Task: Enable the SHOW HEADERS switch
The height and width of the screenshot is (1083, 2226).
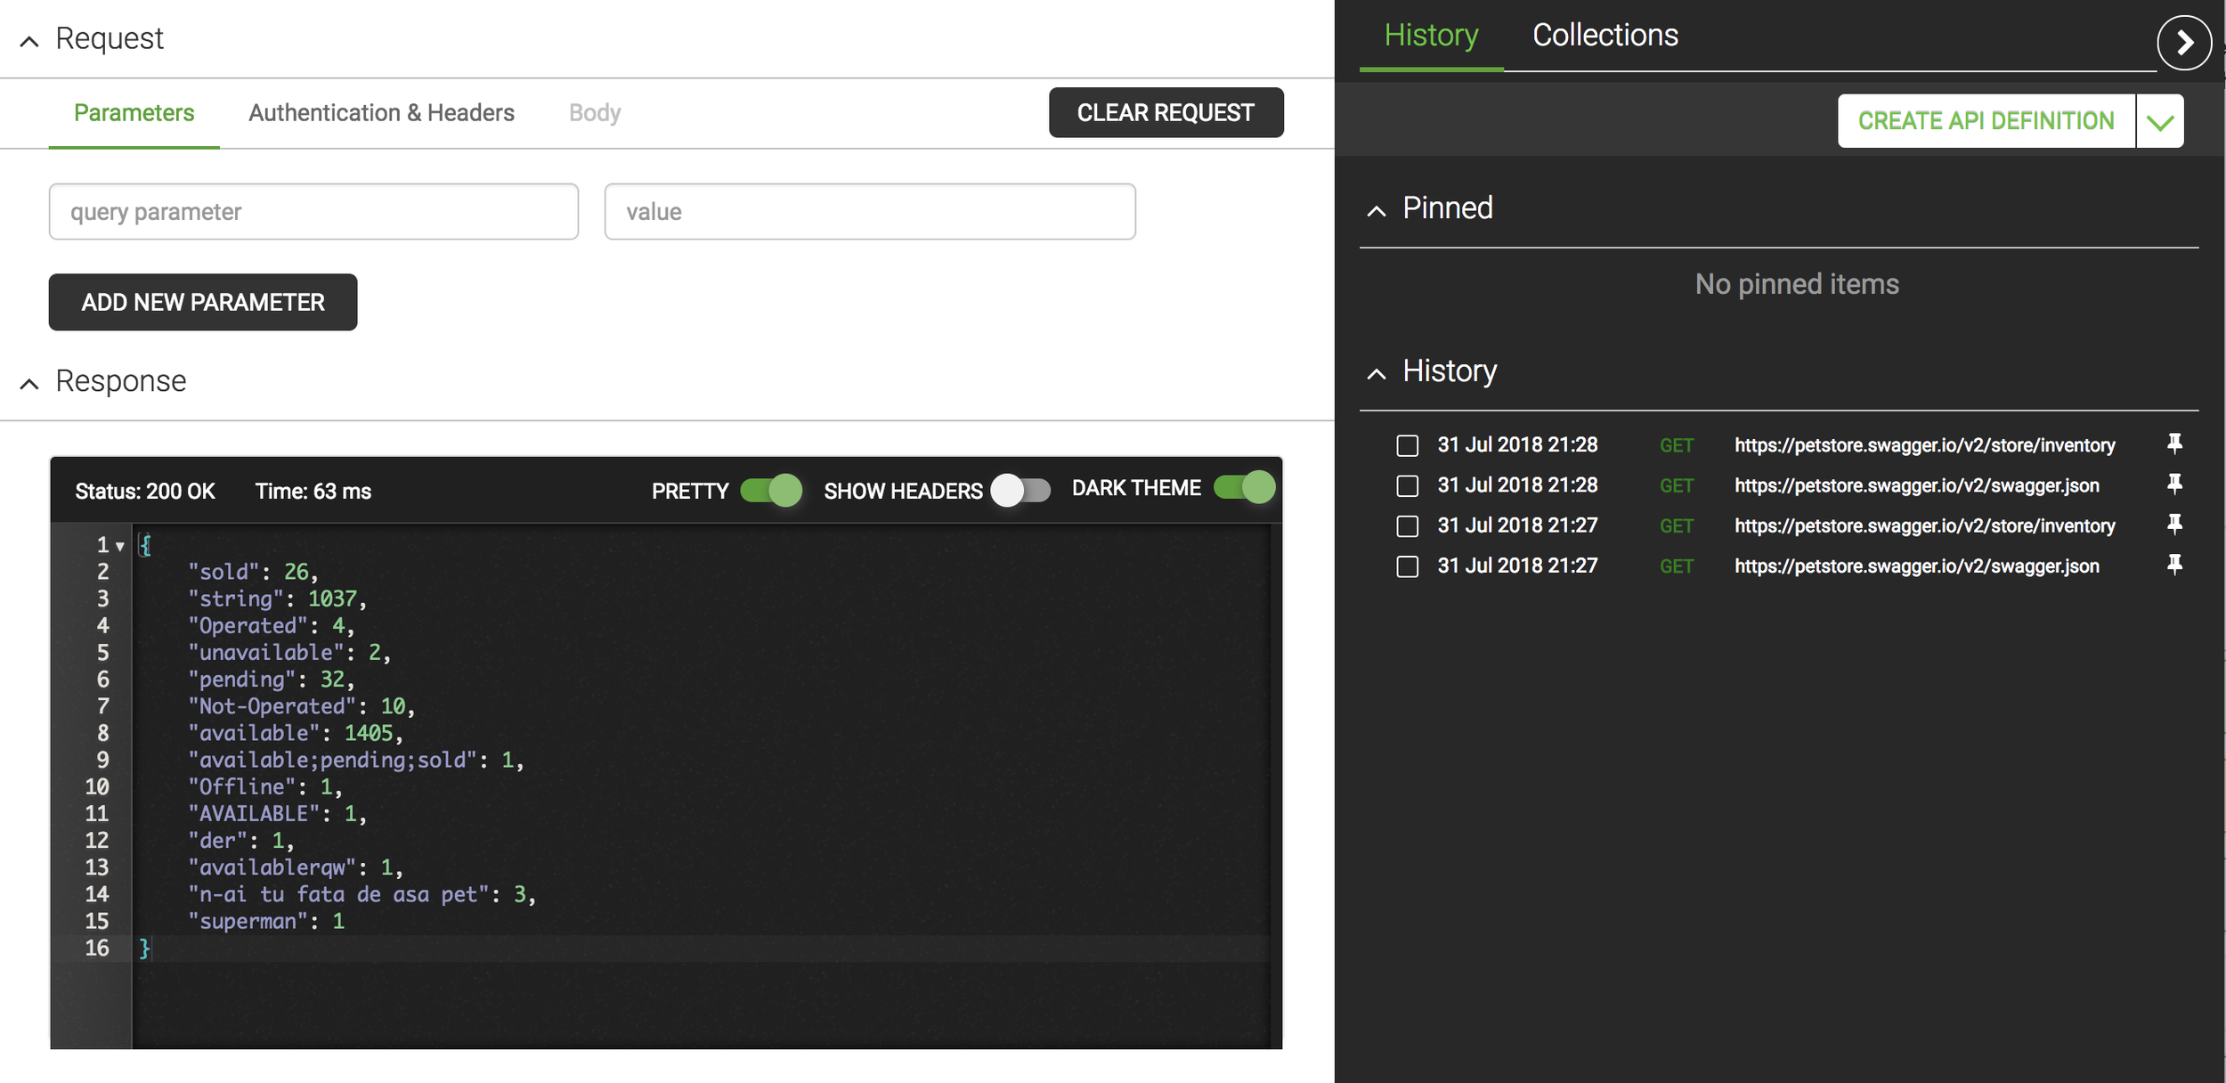Action: pos(1021,490)
